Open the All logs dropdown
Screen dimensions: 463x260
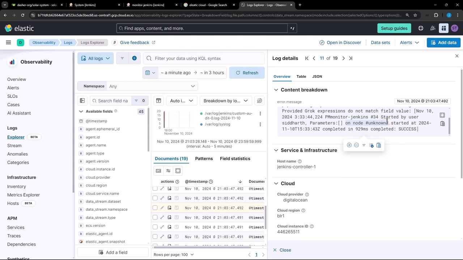pos(95,58)
